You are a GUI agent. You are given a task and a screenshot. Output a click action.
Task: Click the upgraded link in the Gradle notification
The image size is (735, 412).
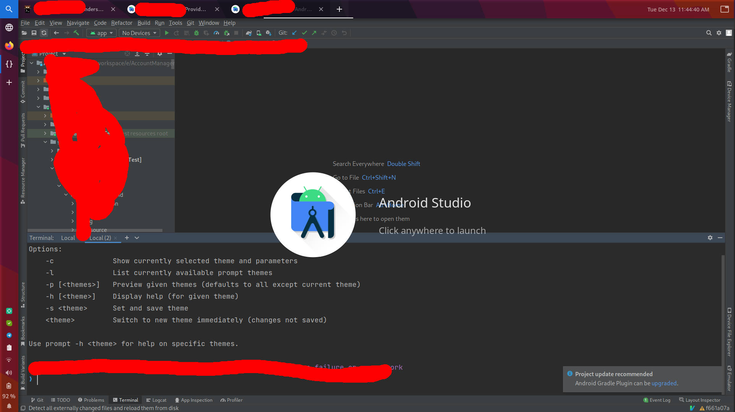pos(664,383)
